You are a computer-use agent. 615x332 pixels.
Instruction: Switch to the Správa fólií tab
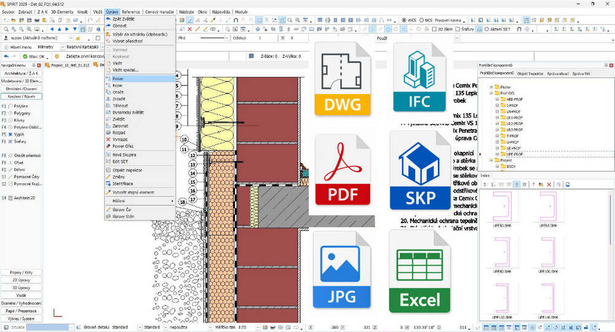click(581, 73)
